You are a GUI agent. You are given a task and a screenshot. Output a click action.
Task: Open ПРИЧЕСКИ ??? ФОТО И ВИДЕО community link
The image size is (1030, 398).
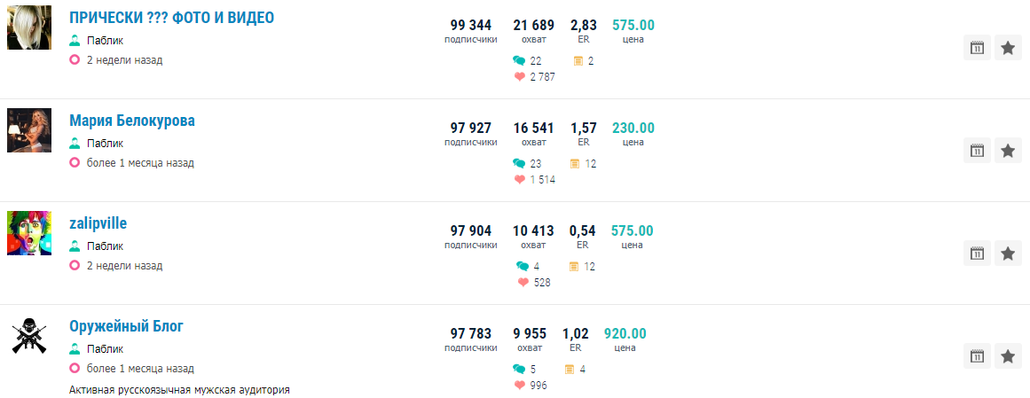(171, 19)
